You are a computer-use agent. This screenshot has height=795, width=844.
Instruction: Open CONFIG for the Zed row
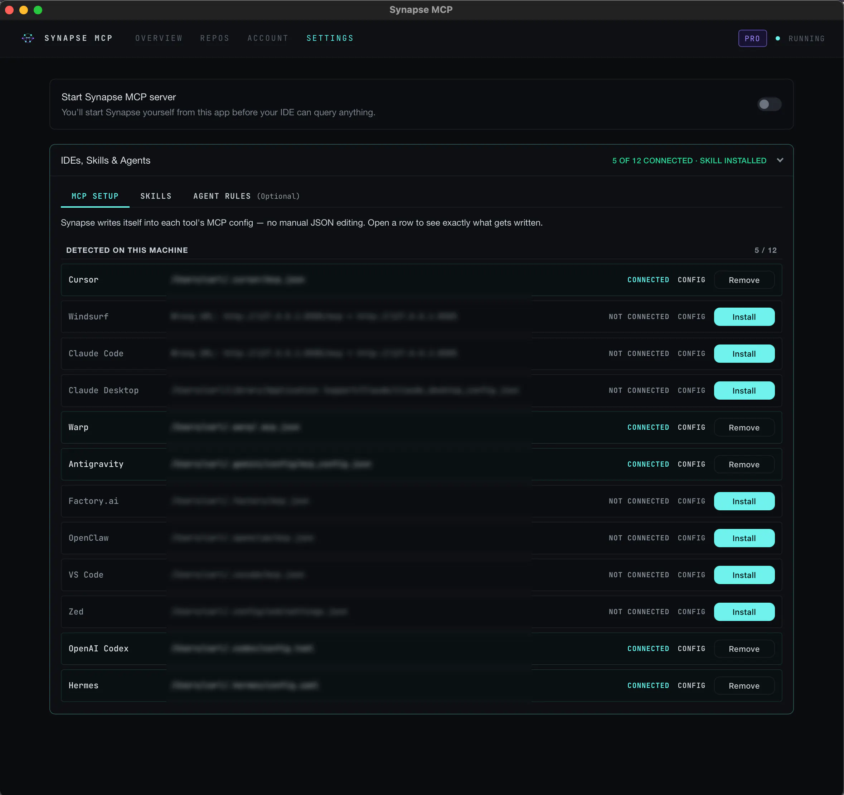pyautogui.click(x=691, y=612)
